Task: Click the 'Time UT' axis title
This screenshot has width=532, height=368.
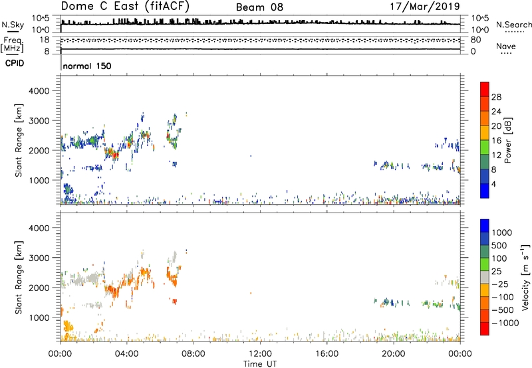Action: click(x=260, y=364)
